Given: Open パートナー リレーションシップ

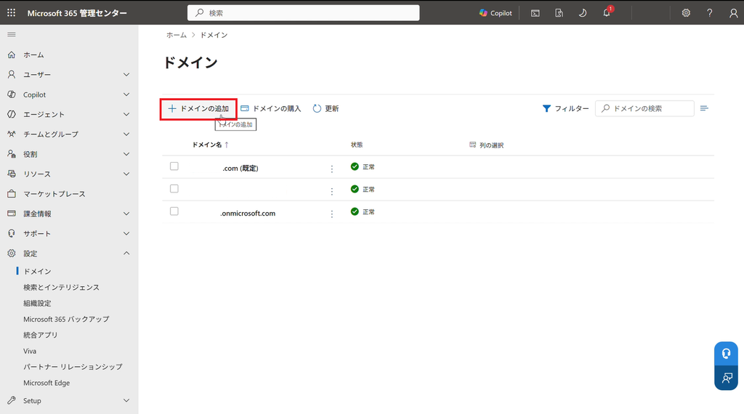Looking at the screenshot, I should coord(73,367).
